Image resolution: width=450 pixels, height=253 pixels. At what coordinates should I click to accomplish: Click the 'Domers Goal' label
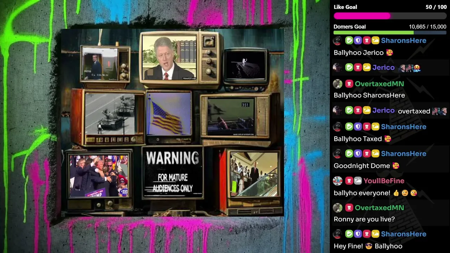(349, 27)
